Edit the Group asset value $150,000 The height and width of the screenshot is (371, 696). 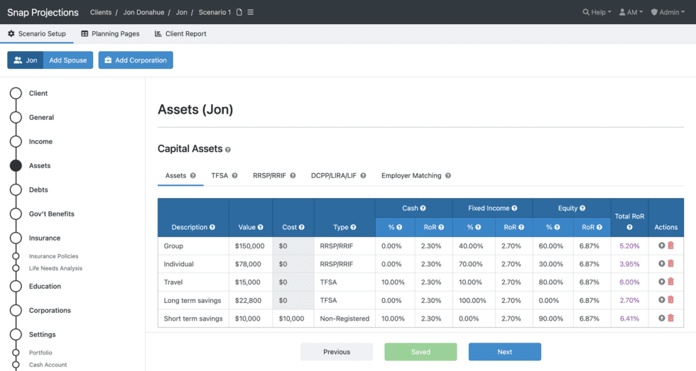250,245
